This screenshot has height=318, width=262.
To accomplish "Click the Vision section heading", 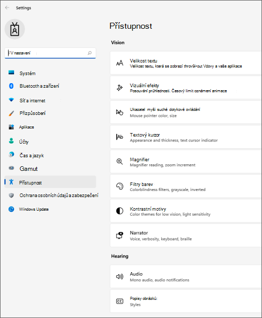I will coord(118,43).
